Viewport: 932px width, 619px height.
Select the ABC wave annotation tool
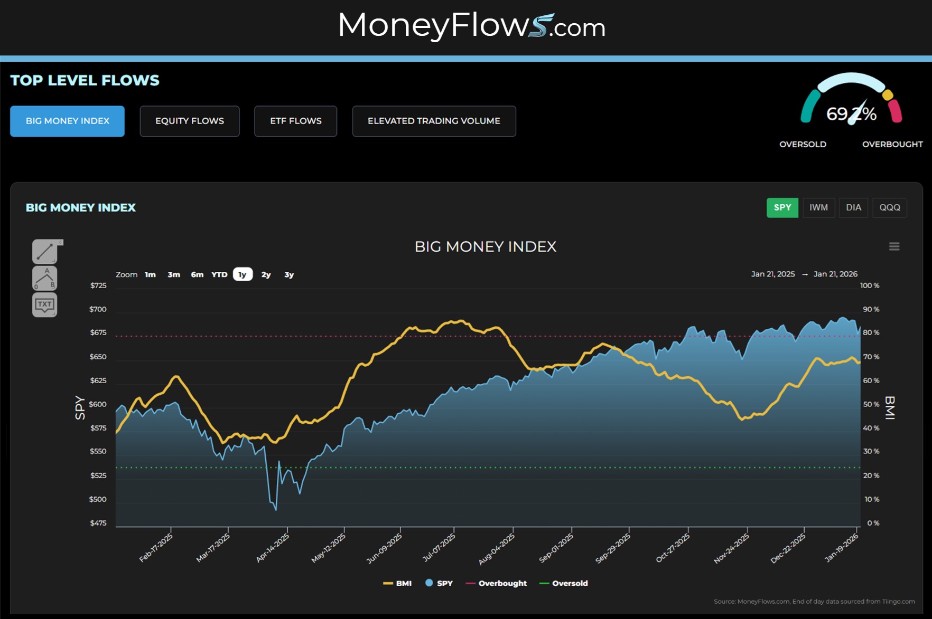click(44, 278)
